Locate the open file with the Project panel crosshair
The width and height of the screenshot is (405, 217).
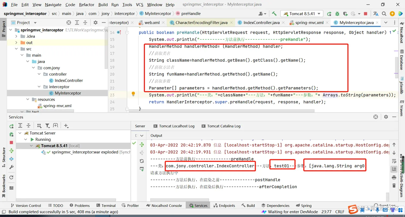69,23
